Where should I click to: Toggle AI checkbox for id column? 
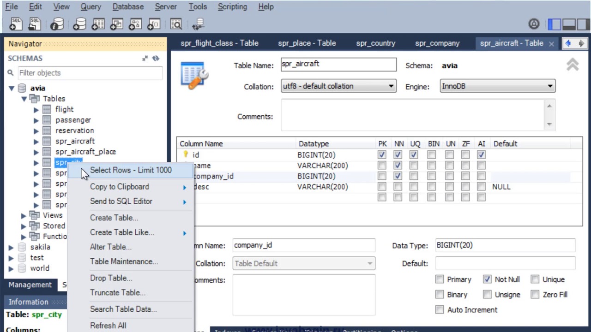tap(482, 155)
